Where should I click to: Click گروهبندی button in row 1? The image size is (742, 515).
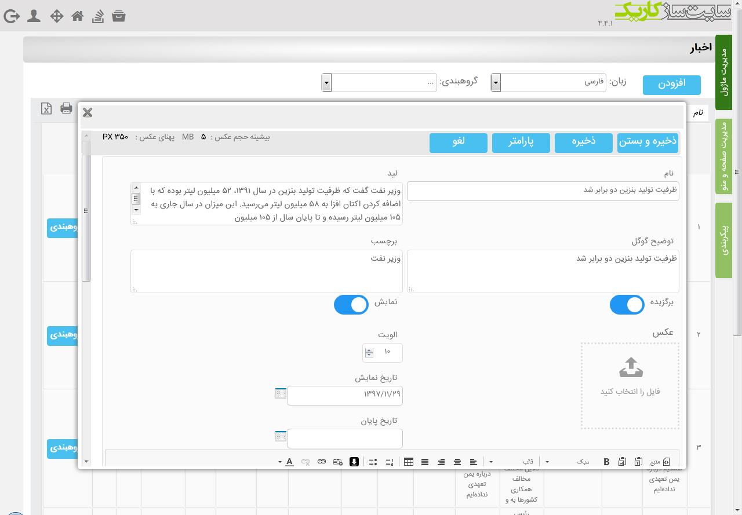tap(63, 227)
